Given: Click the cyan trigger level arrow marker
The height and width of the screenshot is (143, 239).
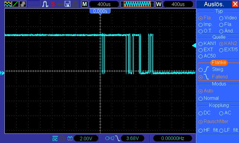Looking at the screenshot, I should (x=194, y=46).
